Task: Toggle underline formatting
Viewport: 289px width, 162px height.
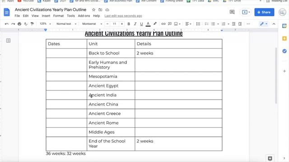Action: (141, 24)
